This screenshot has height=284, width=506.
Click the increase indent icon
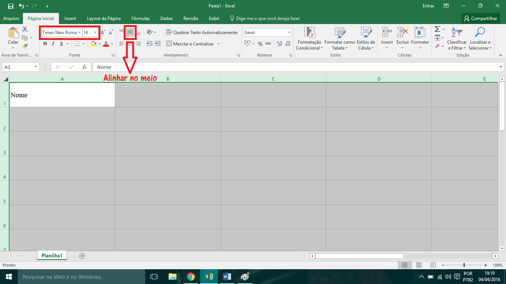(x=158, y=44)
